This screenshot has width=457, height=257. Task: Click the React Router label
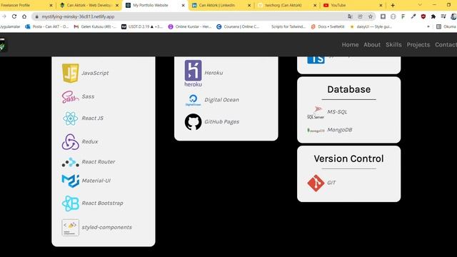tap(99, 162)
